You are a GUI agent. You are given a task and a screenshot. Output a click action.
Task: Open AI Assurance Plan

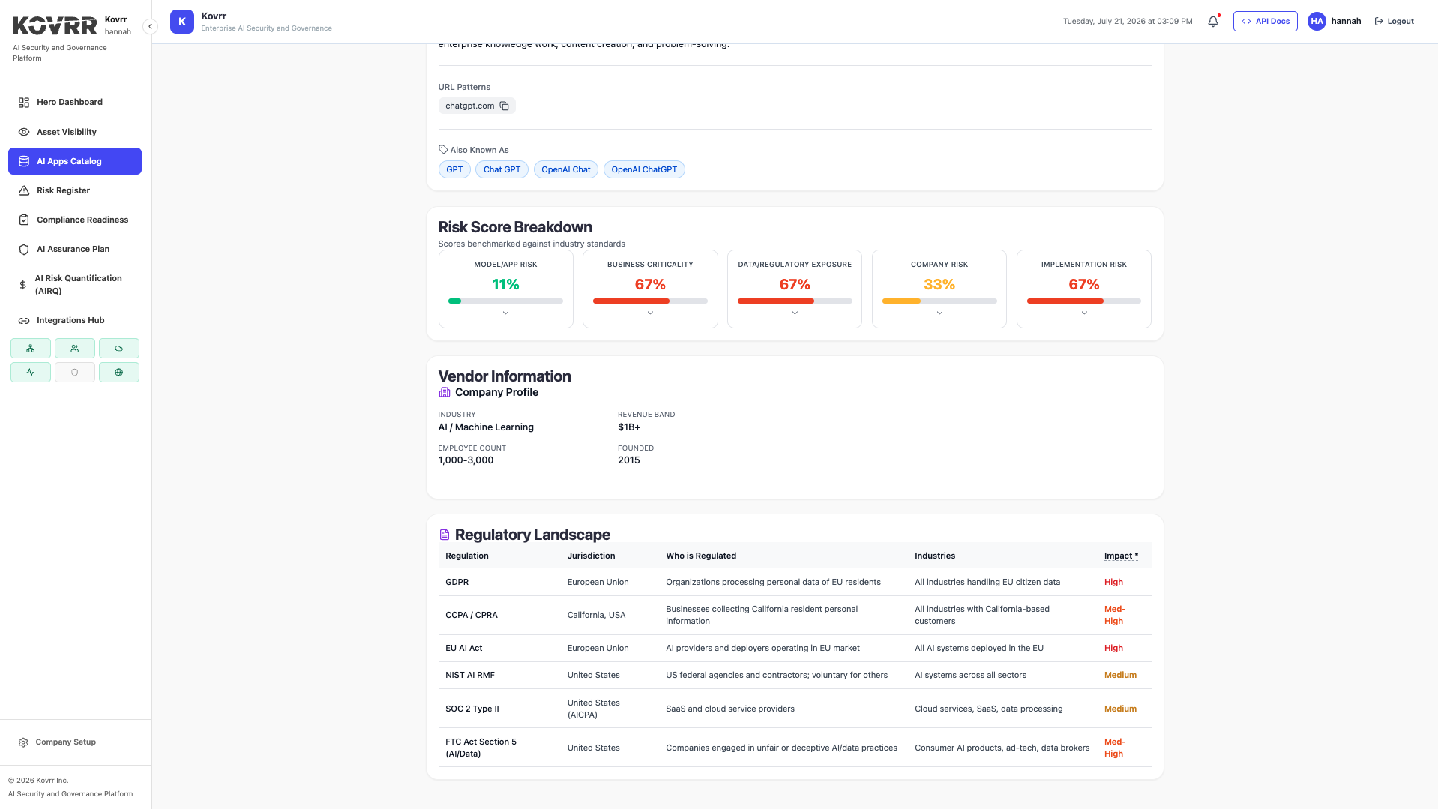pos(75,249)
